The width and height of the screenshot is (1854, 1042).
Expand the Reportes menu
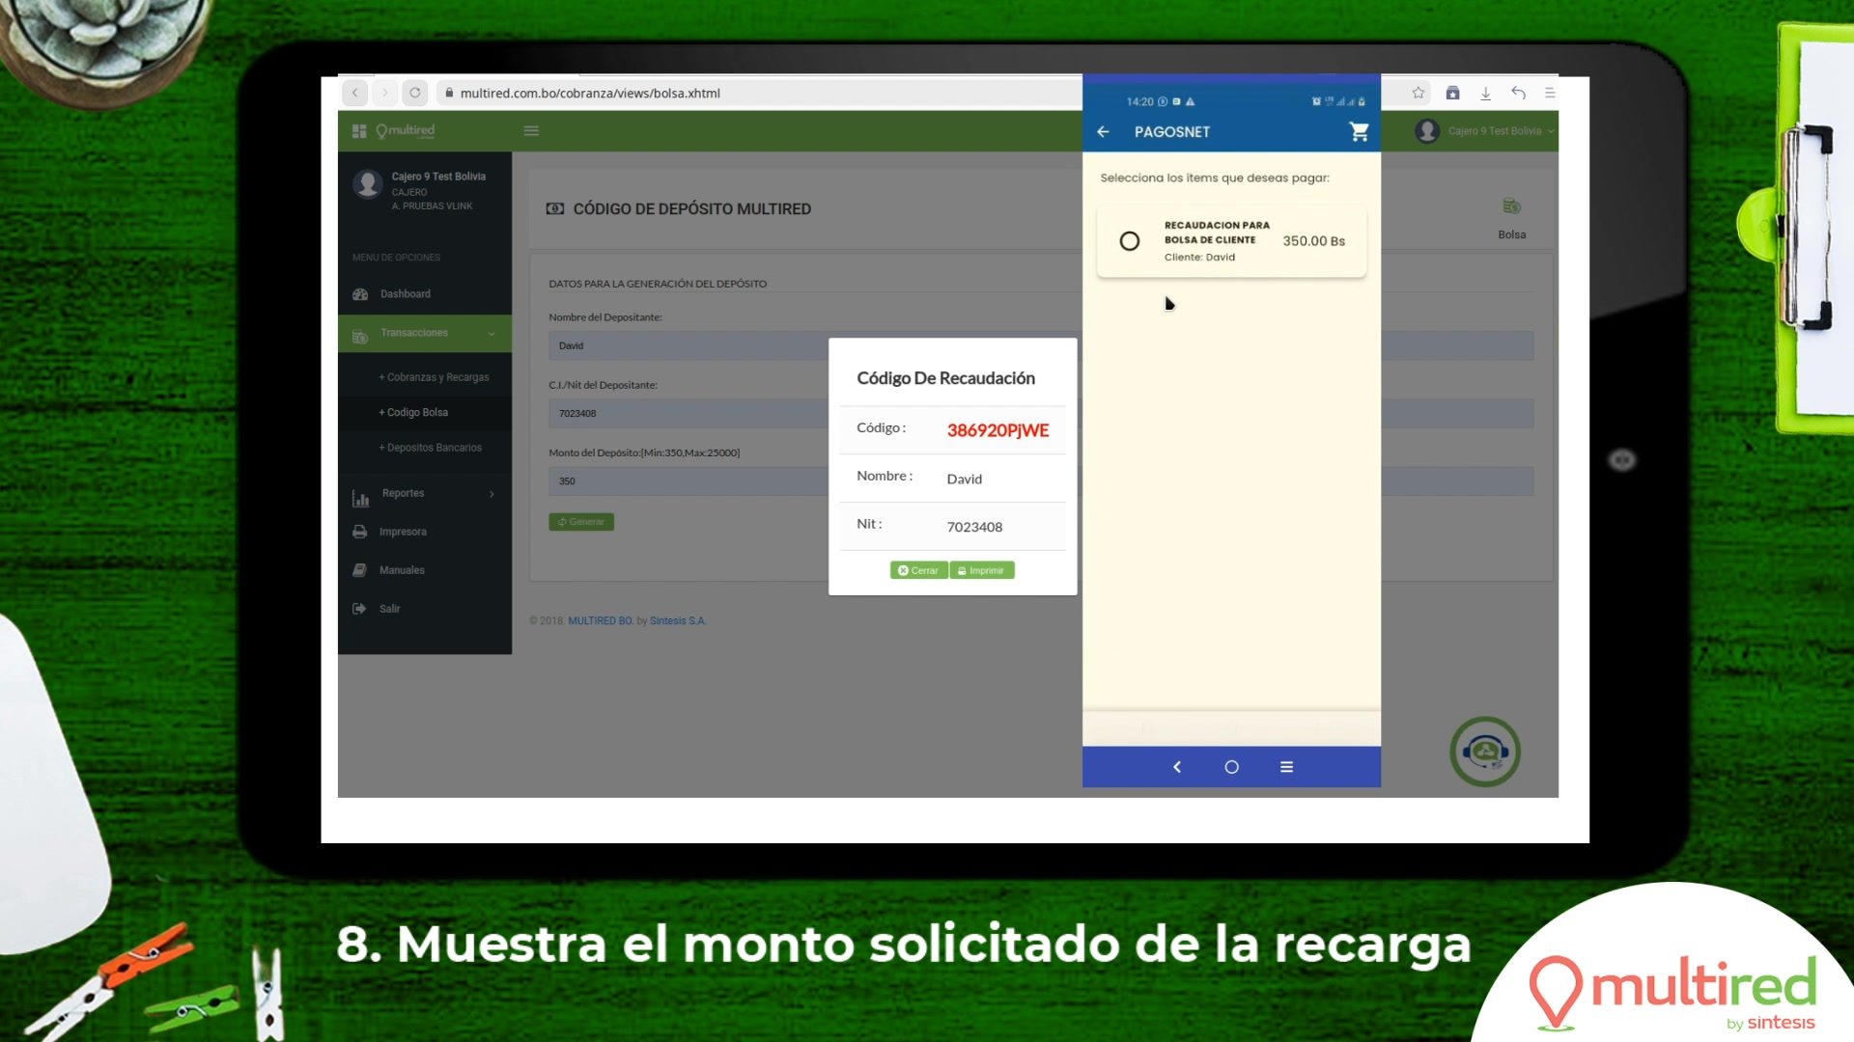[x=425, y=494]
